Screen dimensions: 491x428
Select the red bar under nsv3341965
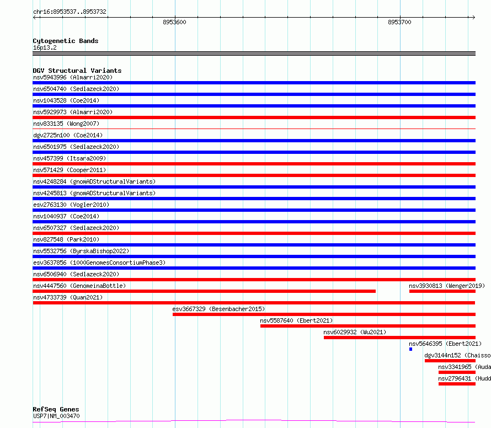point(457,372)
